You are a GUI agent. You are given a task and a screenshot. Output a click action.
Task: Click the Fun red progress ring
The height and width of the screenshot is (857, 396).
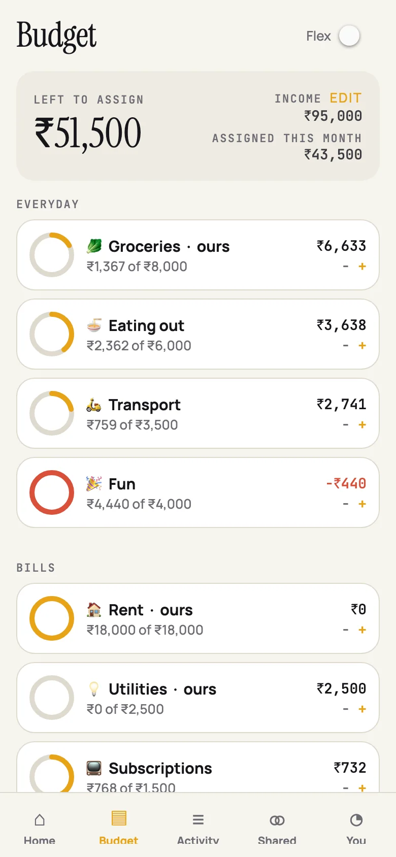(52, 492)
